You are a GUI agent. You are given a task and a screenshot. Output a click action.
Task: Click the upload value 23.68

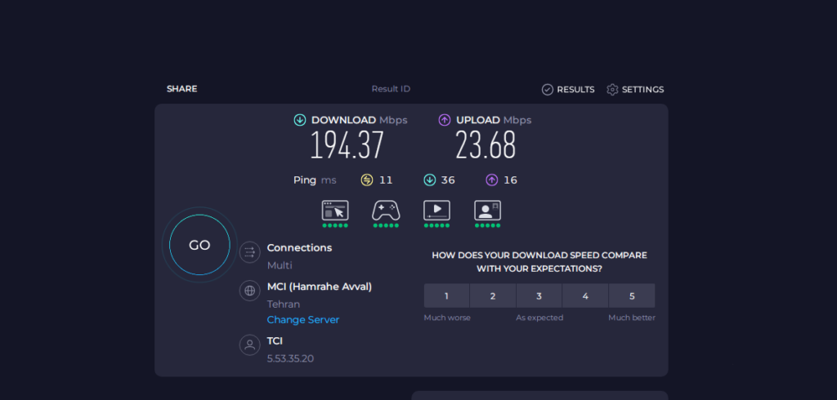[486, 145]
